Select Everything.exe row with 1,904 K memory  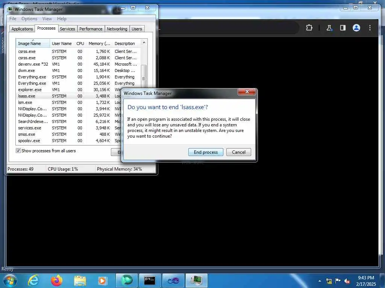[x=78, y=77]
